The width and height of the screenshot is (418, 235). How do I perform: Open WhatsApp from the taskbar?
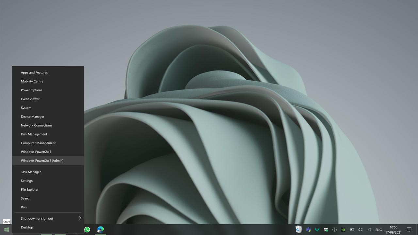point(87,229)
